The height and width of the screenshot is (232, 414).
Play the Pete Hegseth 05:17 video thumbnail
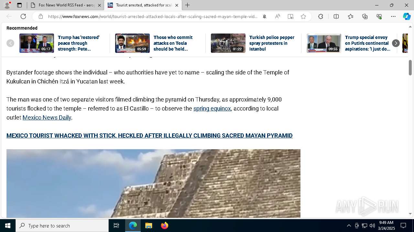[37, 43]
